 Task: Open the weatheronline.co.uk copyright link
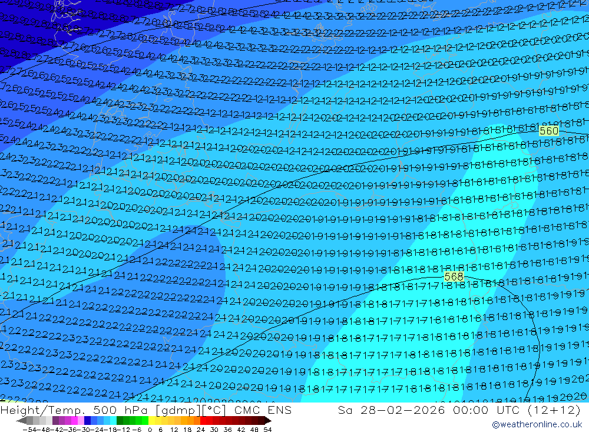point(537,424)
